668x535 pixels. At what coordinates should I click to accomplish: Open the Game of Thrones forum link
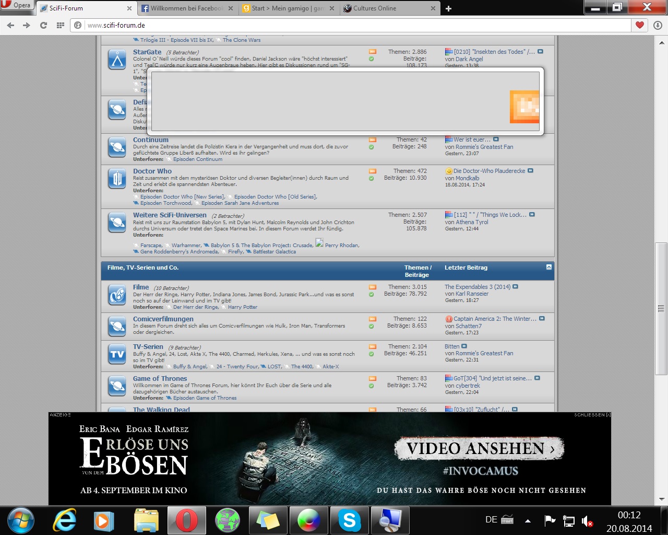(160, 378)
